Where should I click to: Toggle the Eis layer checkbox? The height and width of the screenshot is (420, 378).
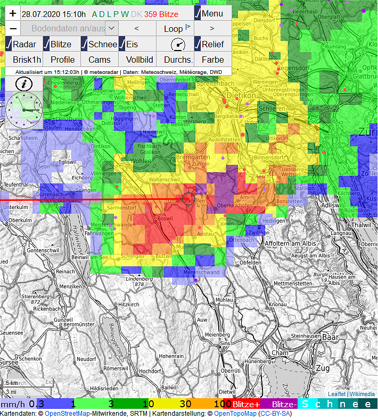[122, 44]
